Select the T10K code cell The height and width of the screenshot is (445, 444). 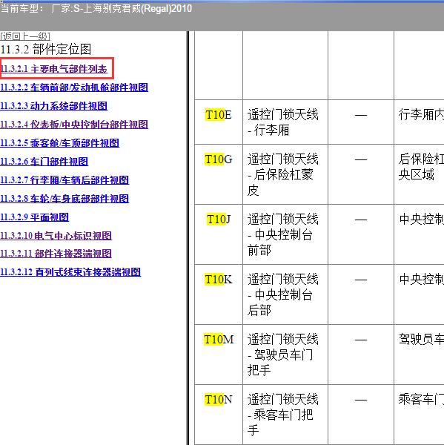219,294
